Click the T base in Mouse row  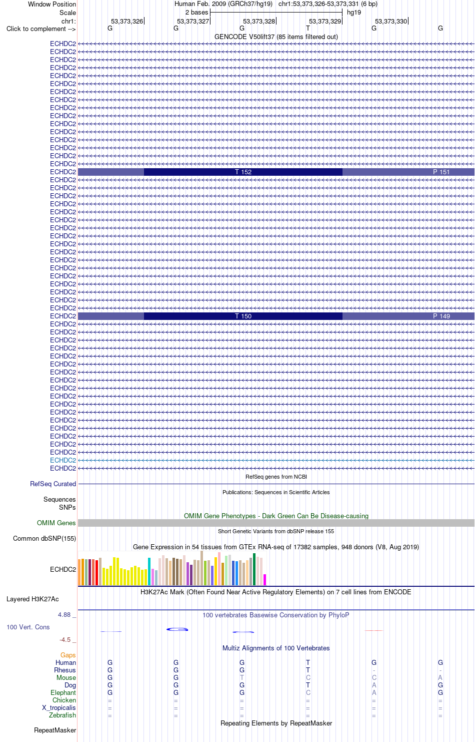click(x=242, y=677)
